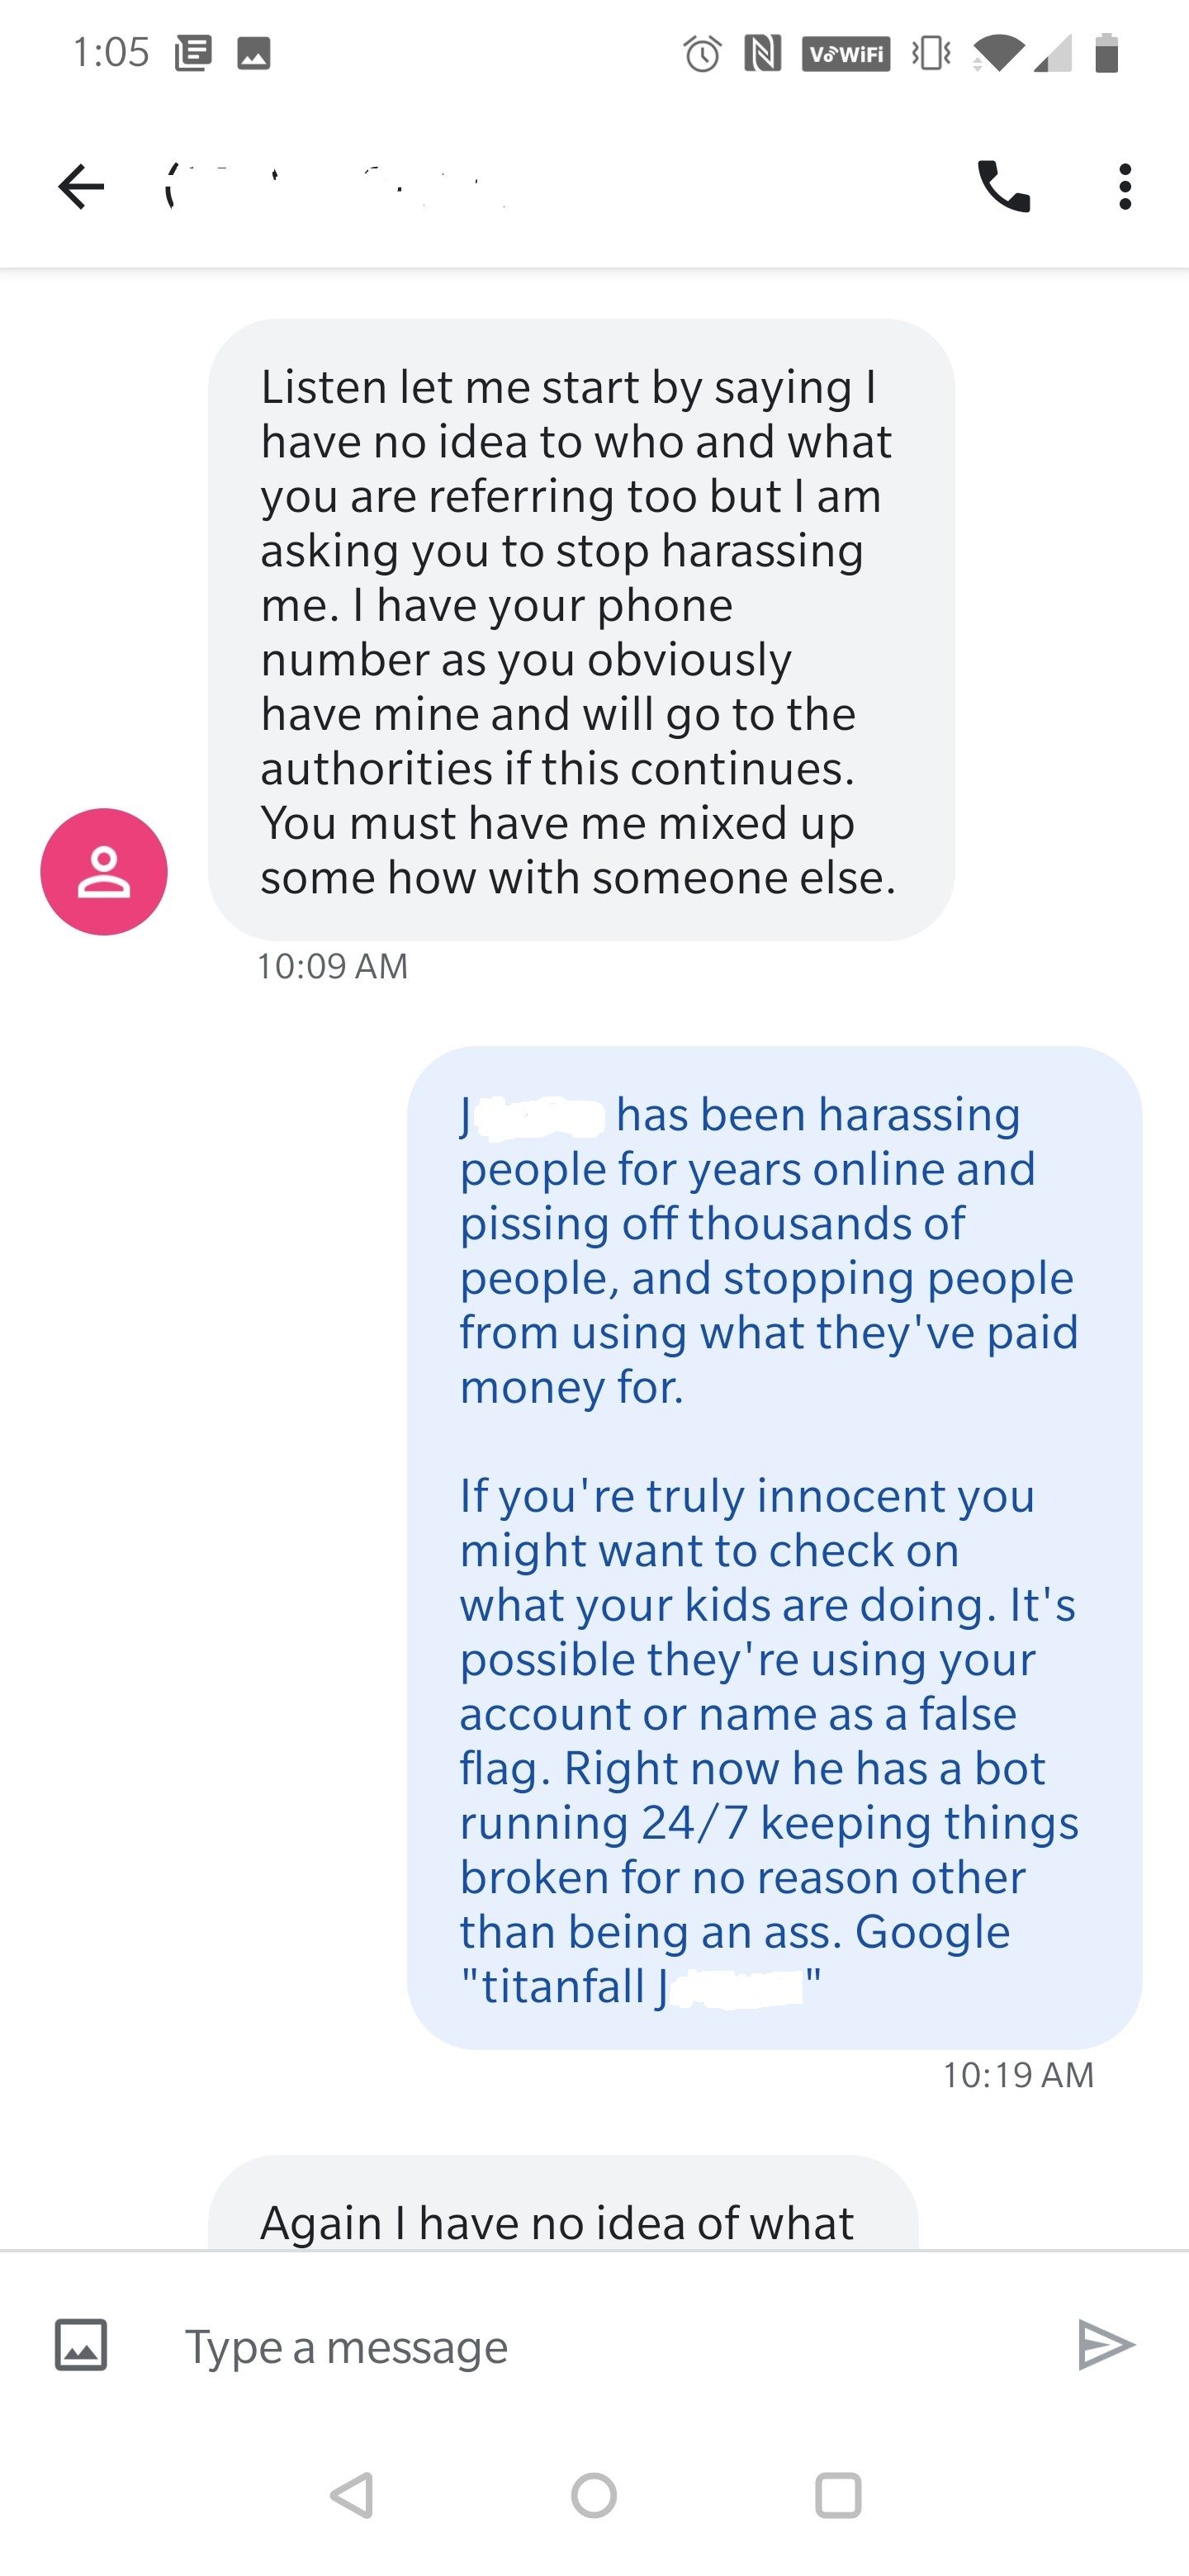Tap the 10:09 AM timestamp
Image resolution: width=1189 pixels, height=2576 pixels.
point(333,966)
